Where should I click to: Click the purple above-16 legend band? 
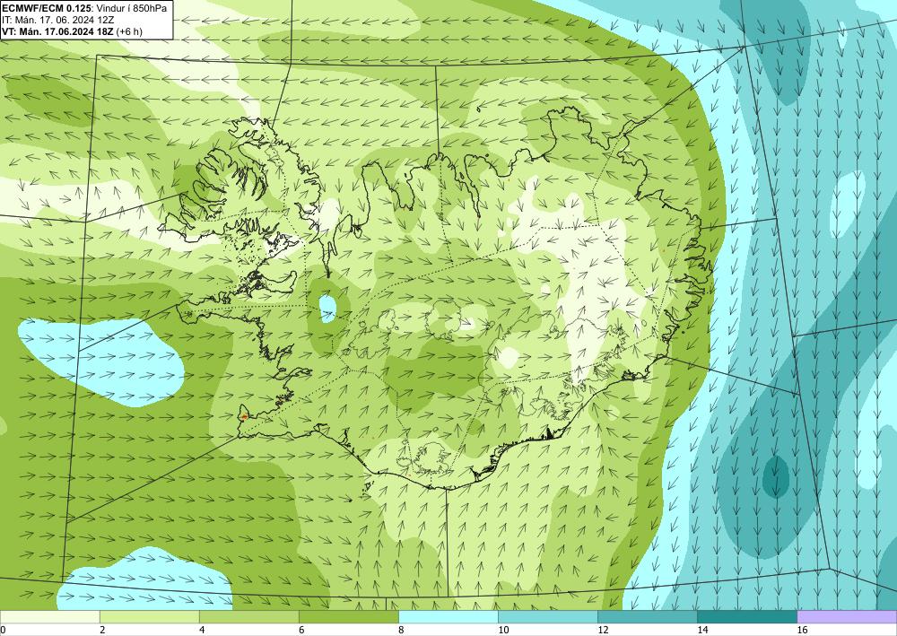pos(847,616)
